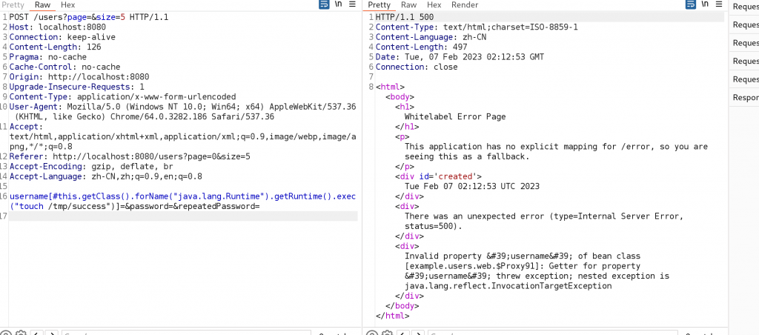The height and width of the screenshot is (335, 759).
Task: Click the request Connection: keep-alive header line
Action: tap(62, 37)
